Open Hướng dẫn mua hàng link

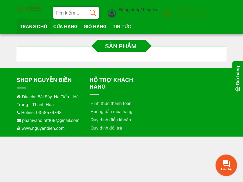[111, 112]
